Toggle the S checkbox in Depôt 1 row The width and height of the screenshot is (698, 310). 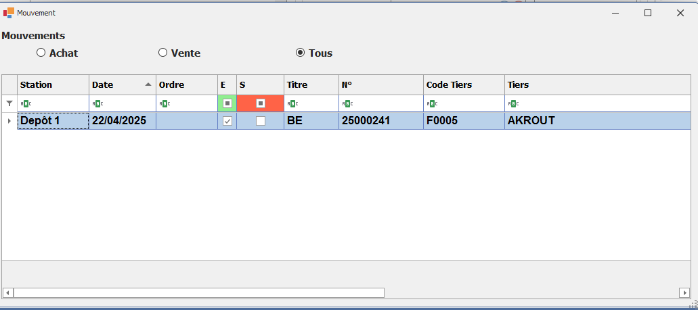[x=260, y=121]
